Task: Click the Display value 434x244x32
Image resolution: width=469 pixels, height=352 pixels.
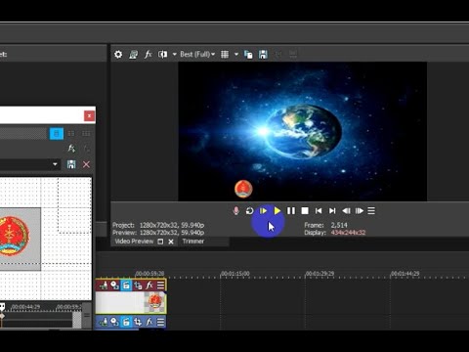Action: 348,233
